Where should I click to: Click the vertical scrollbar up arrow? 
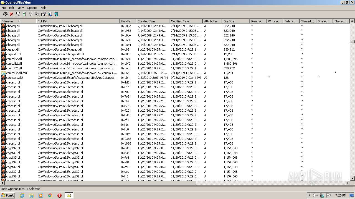(x=353, y=21)
